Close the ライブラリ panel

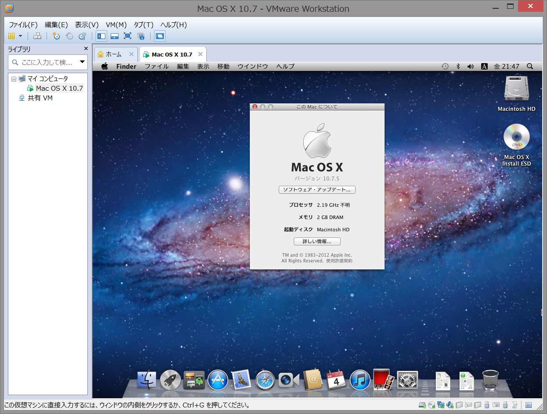tap(86, 49)
